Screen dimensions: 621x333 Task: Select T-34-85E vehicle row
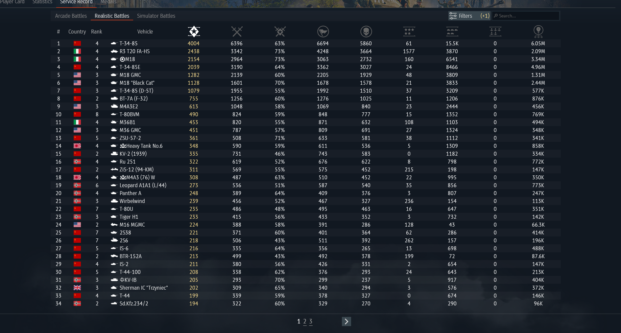[306, 67]
